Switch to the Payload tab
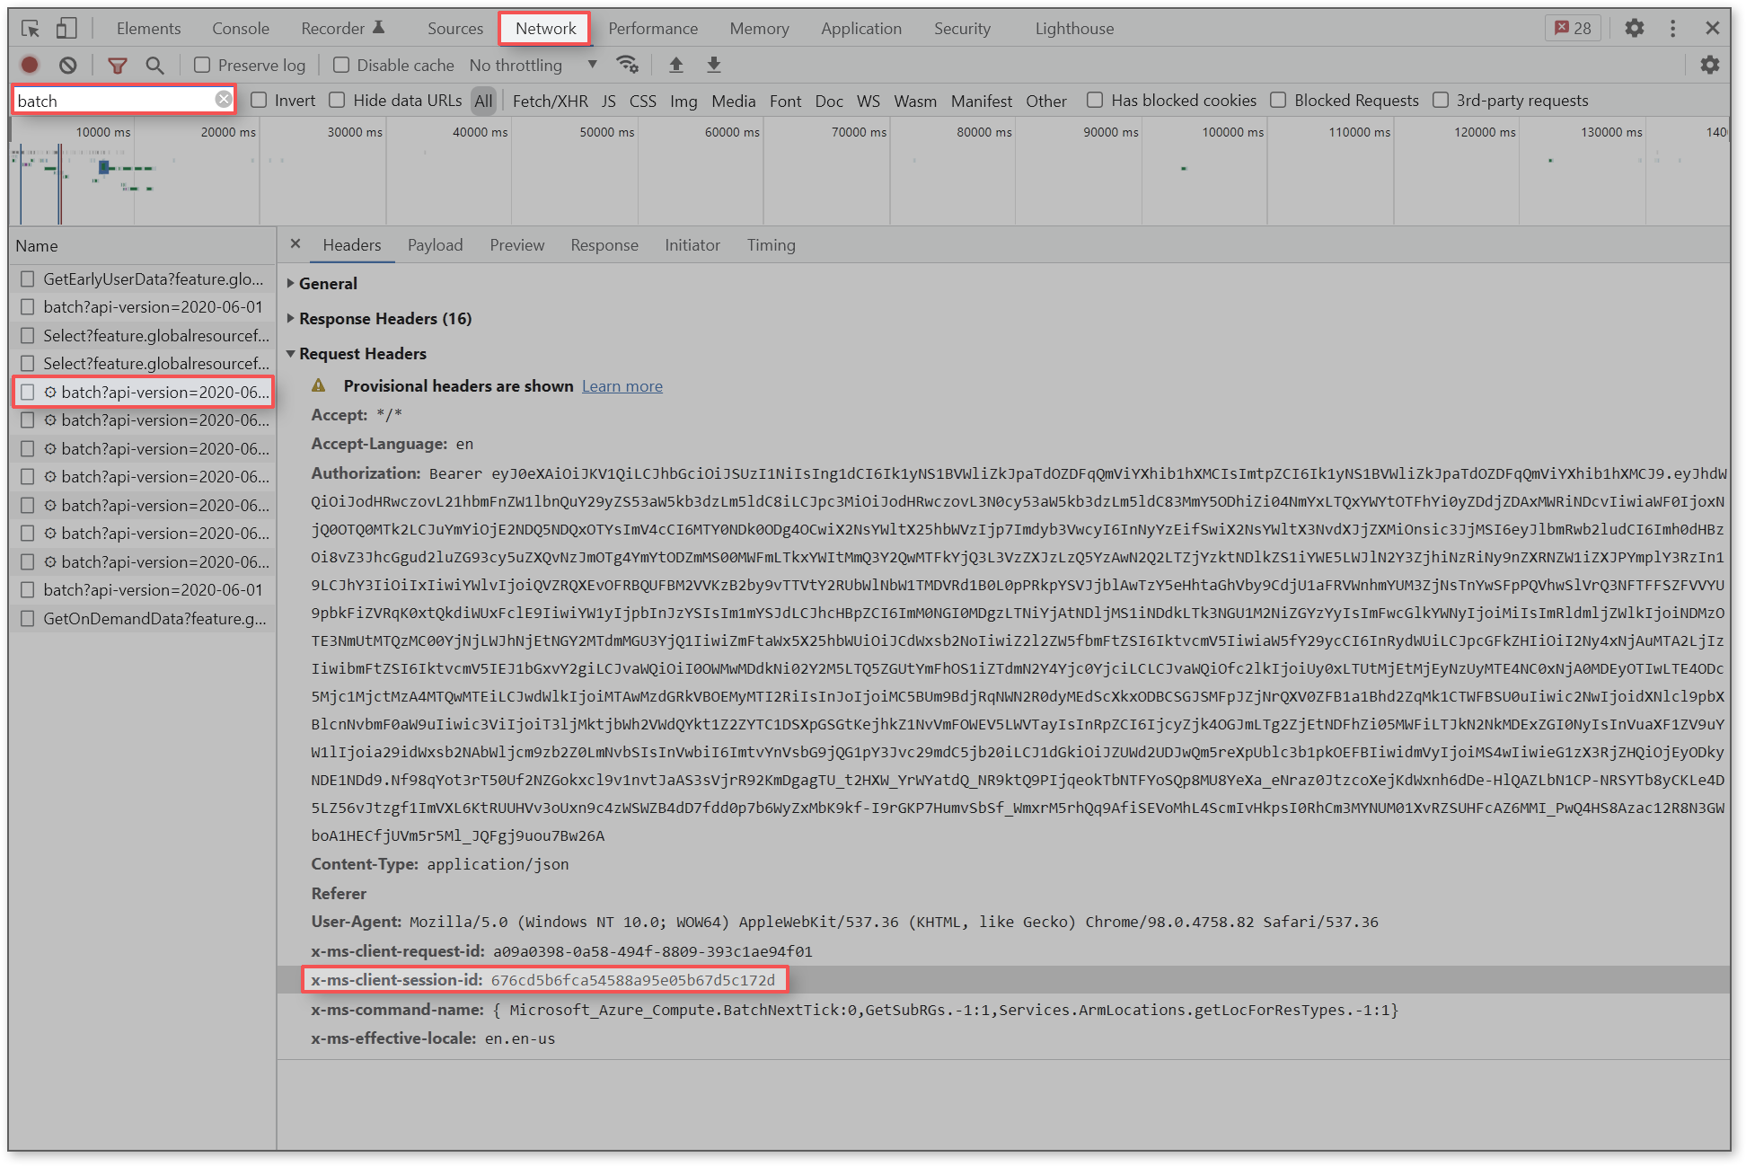The image size is (1746, 1166). click(x=435, y=245)
